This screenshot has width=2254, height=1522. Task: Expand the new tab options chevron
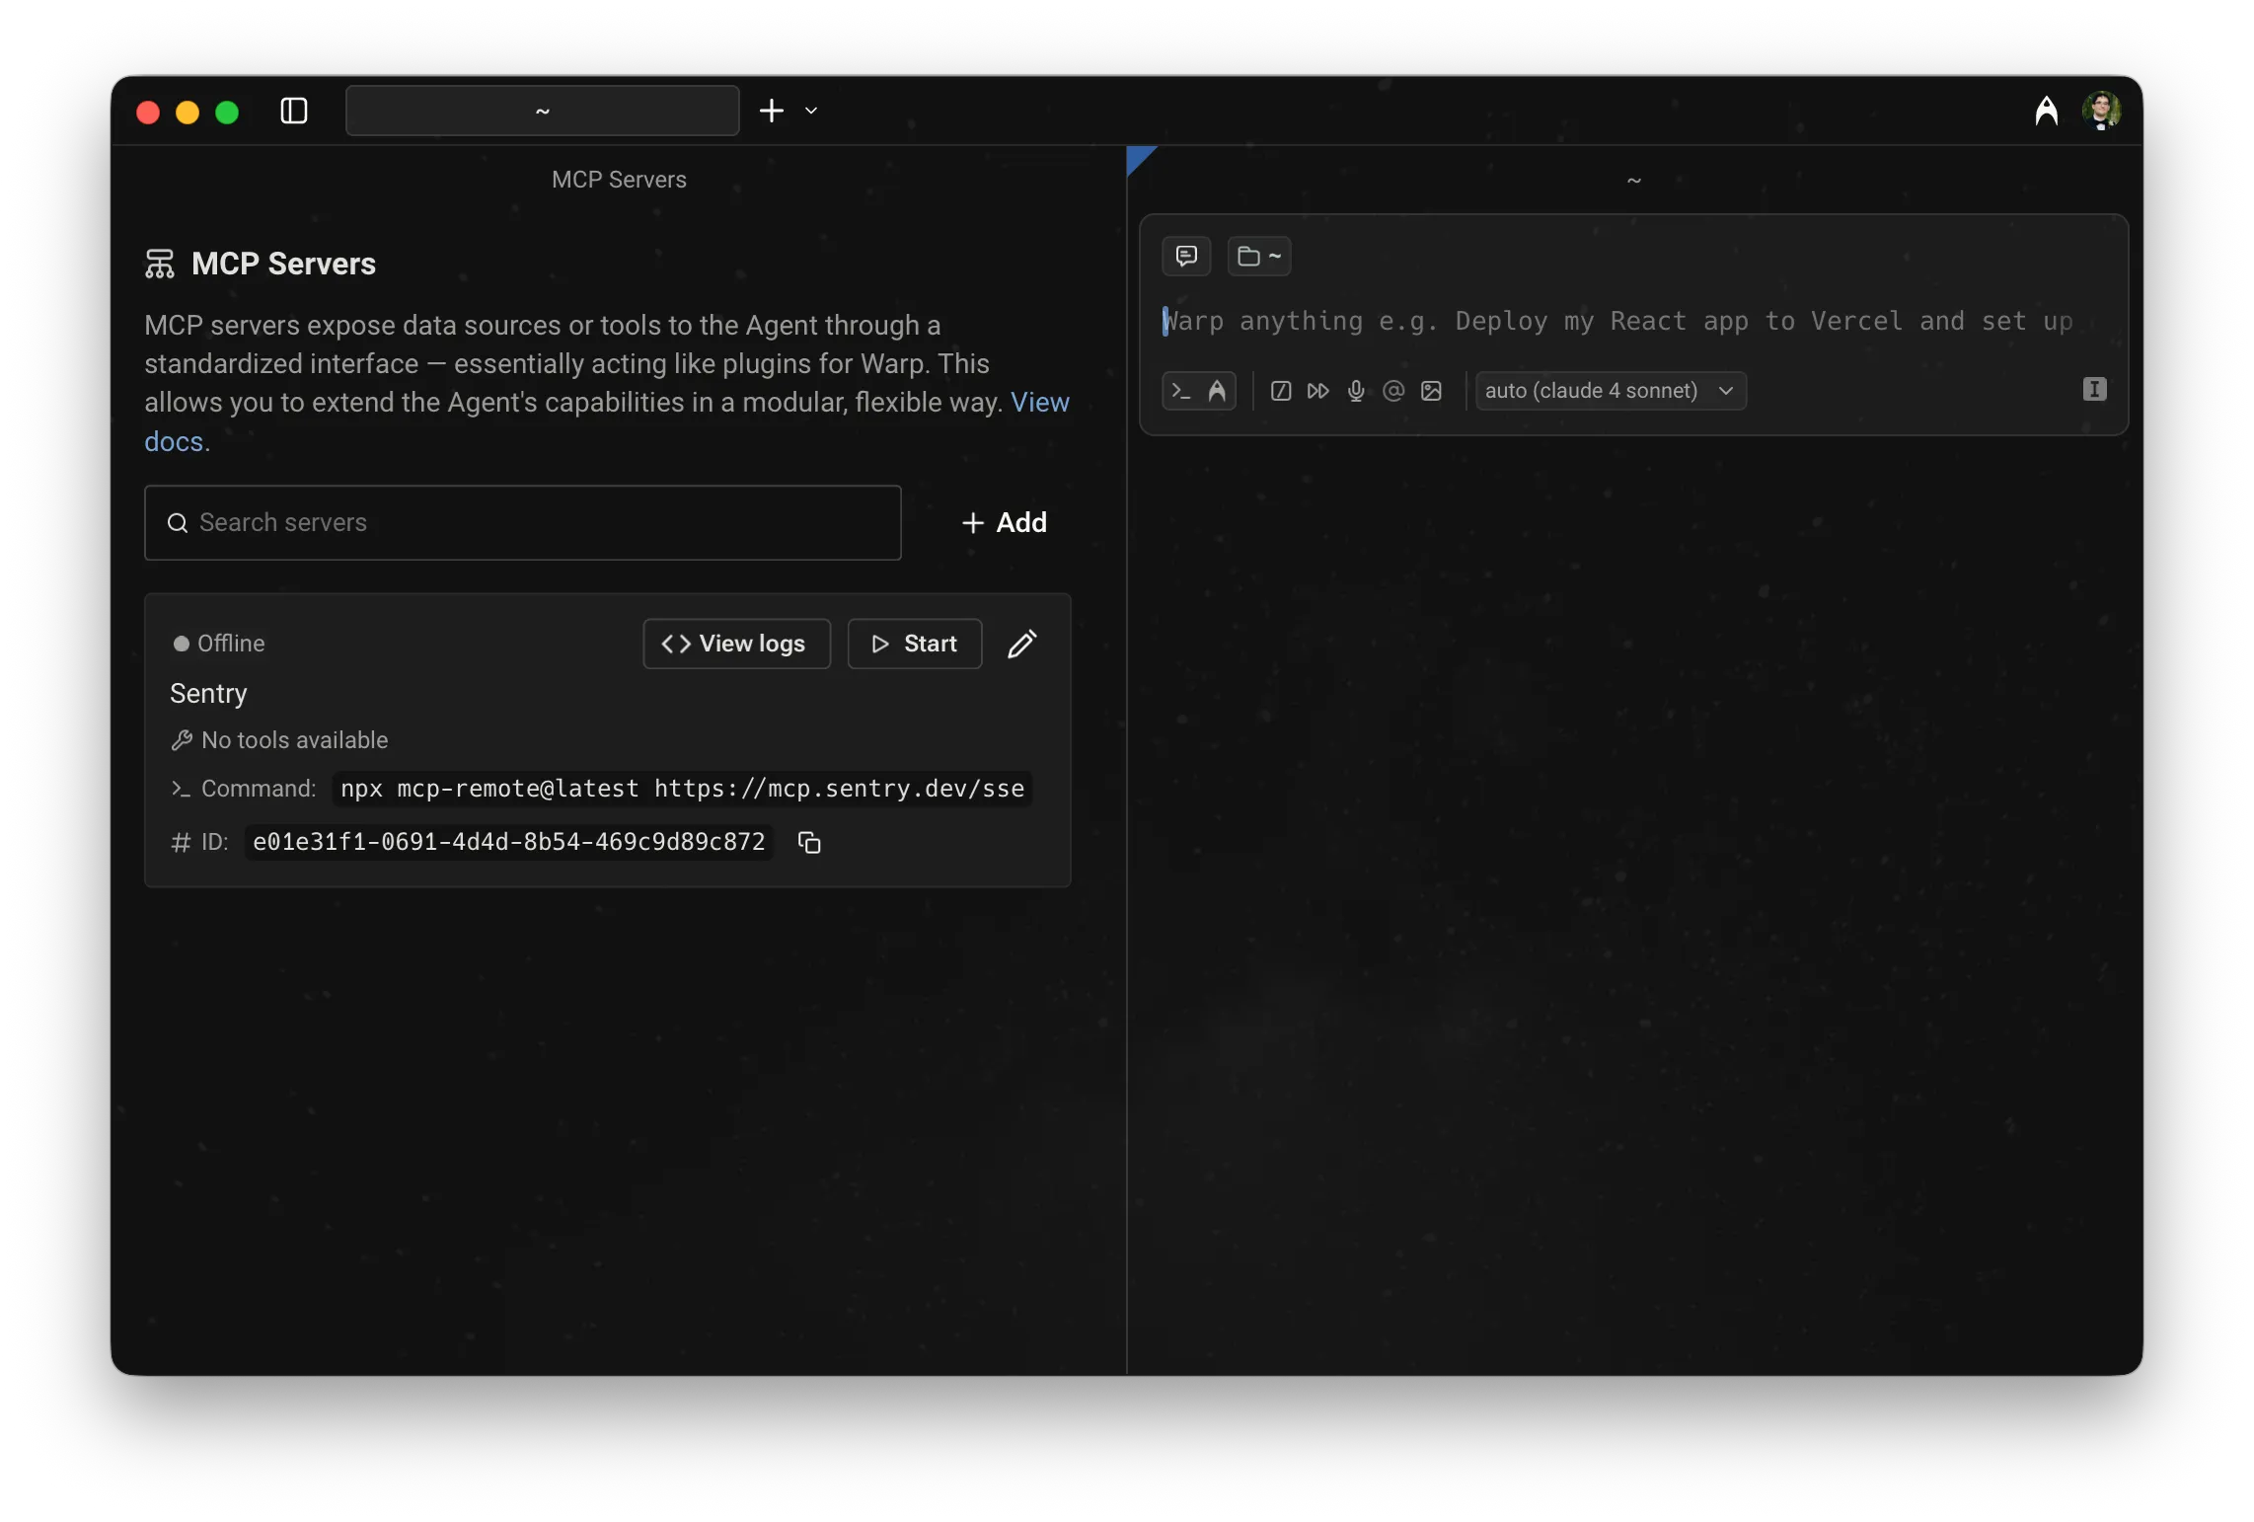point(811,111)
